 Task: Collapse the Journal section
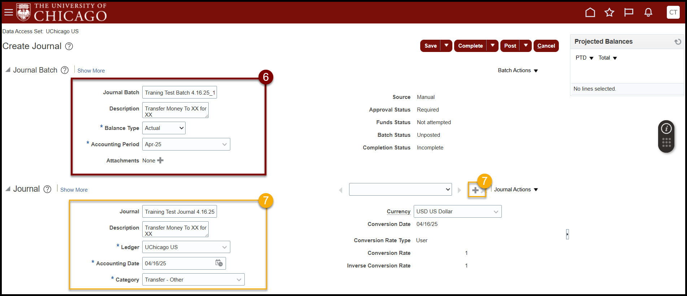[8, 189]
